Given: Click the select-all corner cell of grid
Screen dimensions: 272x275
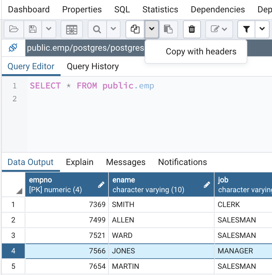Looking at the screenshot, I should click(x=13, y=185).
